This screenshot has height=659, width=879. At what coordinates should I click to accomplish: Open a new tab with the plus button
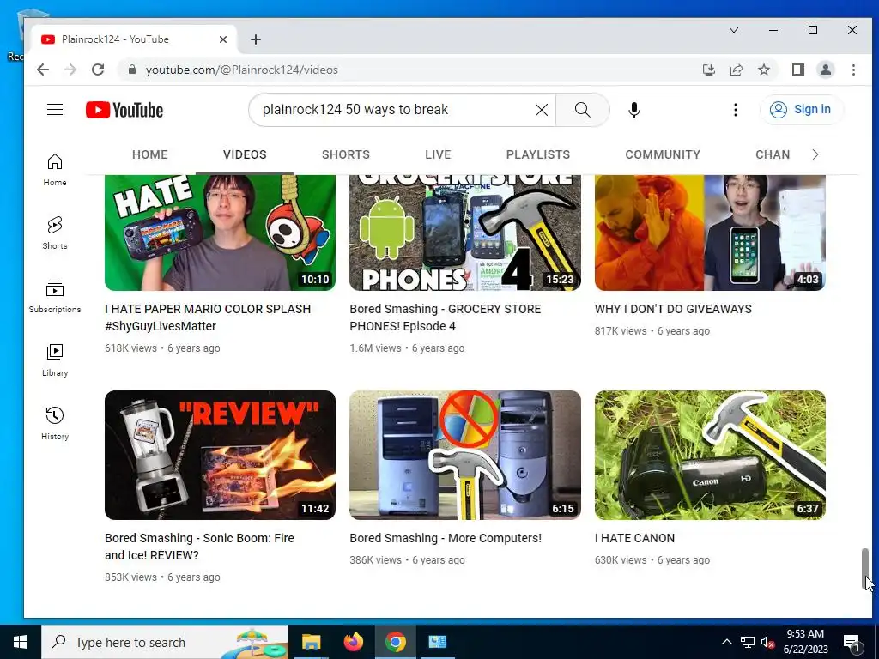(256, 39)
